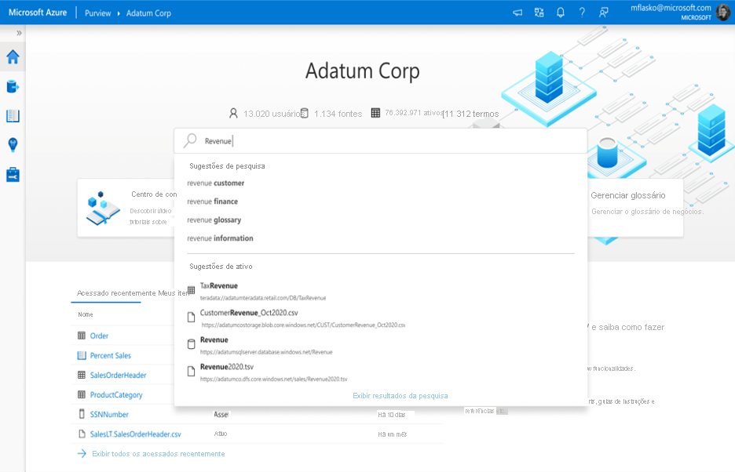Open the notifications bell
735x472 pixels.
pos(561,13)
